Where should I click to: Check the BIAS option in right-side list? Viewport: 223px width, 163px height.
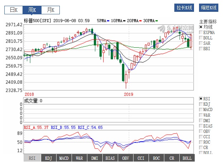[x=201, y=126]
